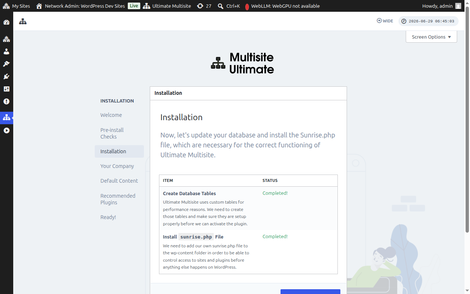The width and height of the screenshot is (470, 294).
Task: Go to the Your Company step
Action: 117,166
